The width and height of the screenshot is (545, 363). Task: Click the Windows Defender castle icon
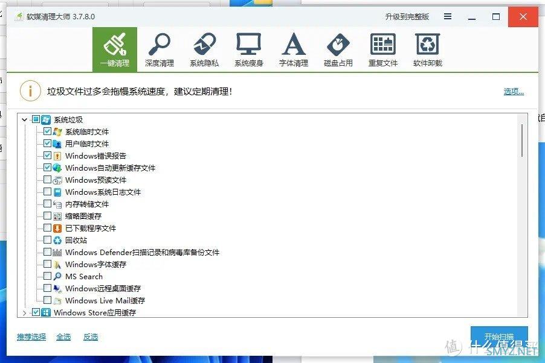[57, 252]
